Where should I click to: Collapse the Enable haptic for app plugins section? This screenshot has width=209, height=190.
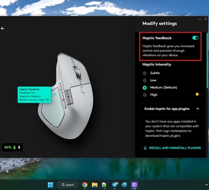[198, 109]
